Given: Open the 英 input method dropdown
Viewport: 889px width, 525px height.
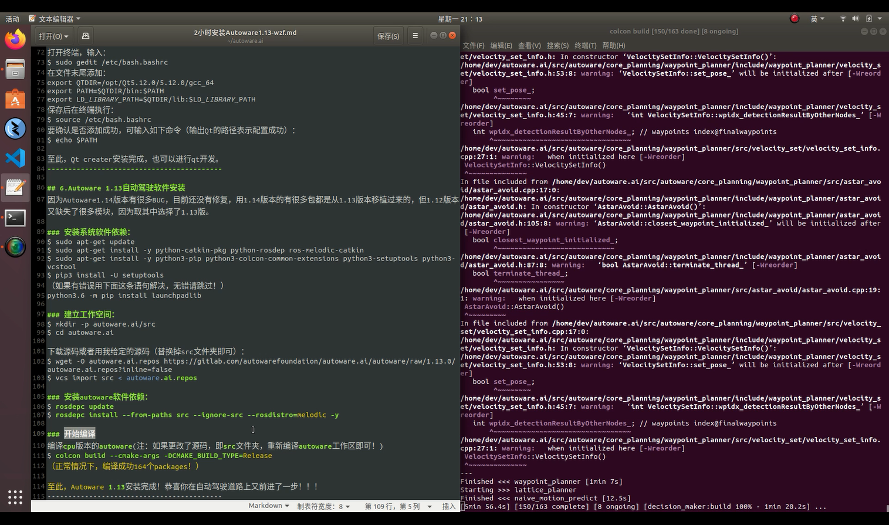Looking at the screenshot, I should [x=817, y=19].
